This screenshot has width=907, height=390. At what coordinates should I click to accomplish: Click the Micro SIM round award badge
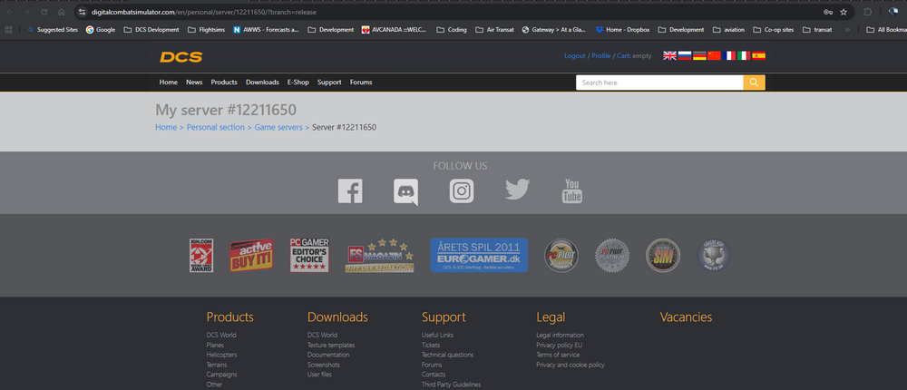(663, 255)
